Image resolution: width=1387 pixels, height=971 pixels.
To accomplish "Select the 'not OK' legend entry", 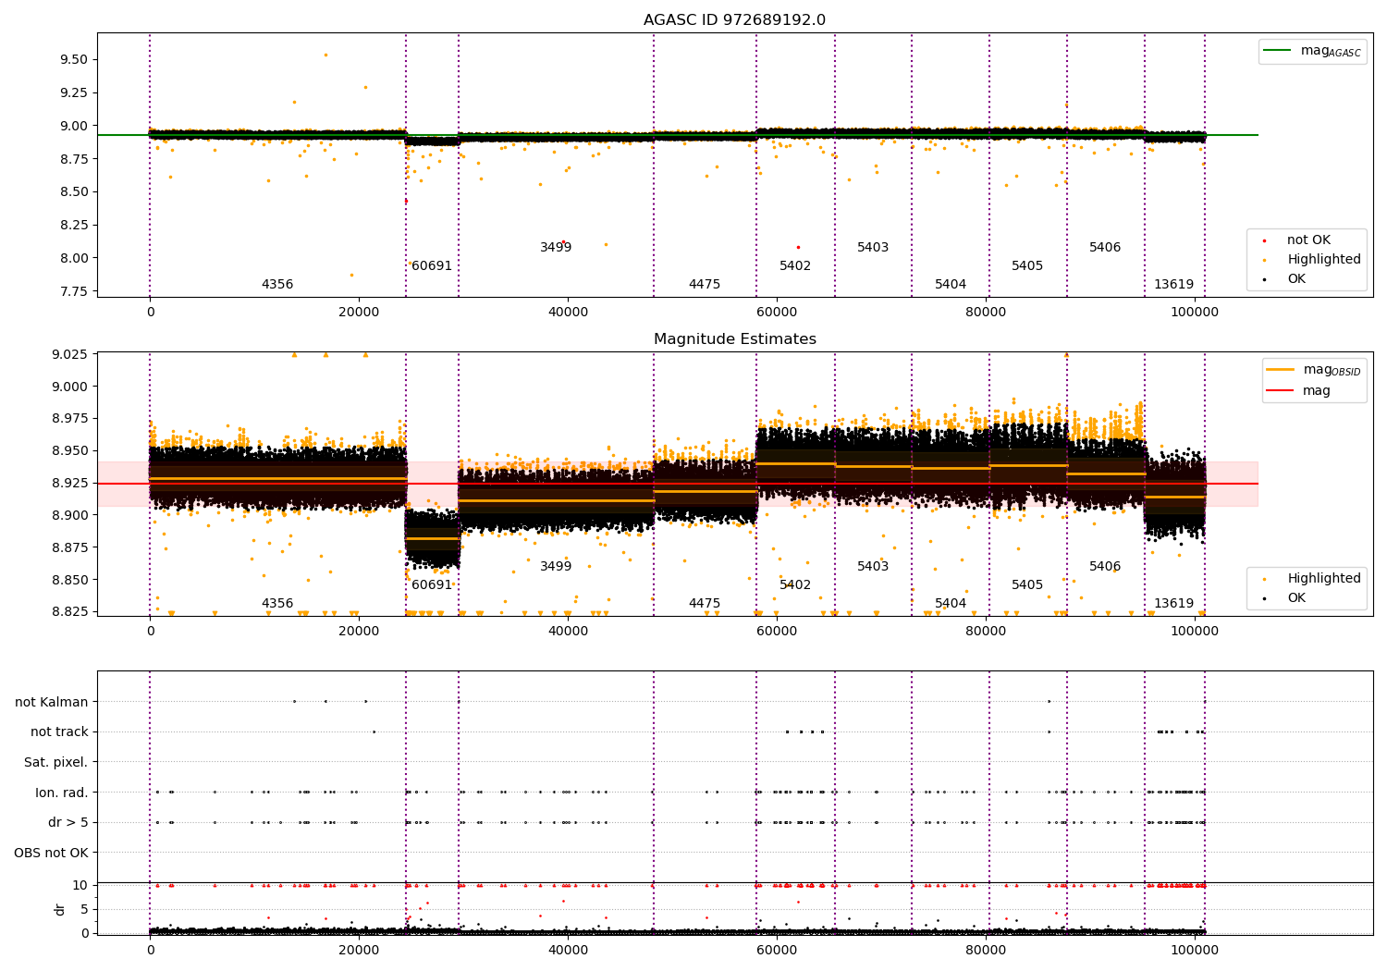I will 1308,240.
